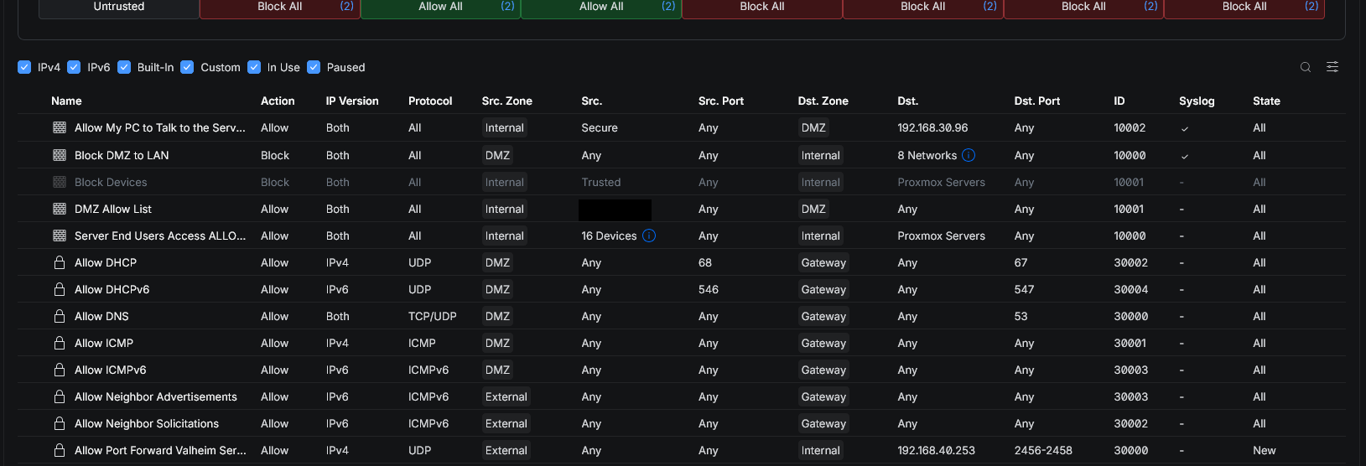Sort by the Src. Zone column header
The width and height of the screenshot is (1366, 466).
pyautogui.click(x=507, y=101)
